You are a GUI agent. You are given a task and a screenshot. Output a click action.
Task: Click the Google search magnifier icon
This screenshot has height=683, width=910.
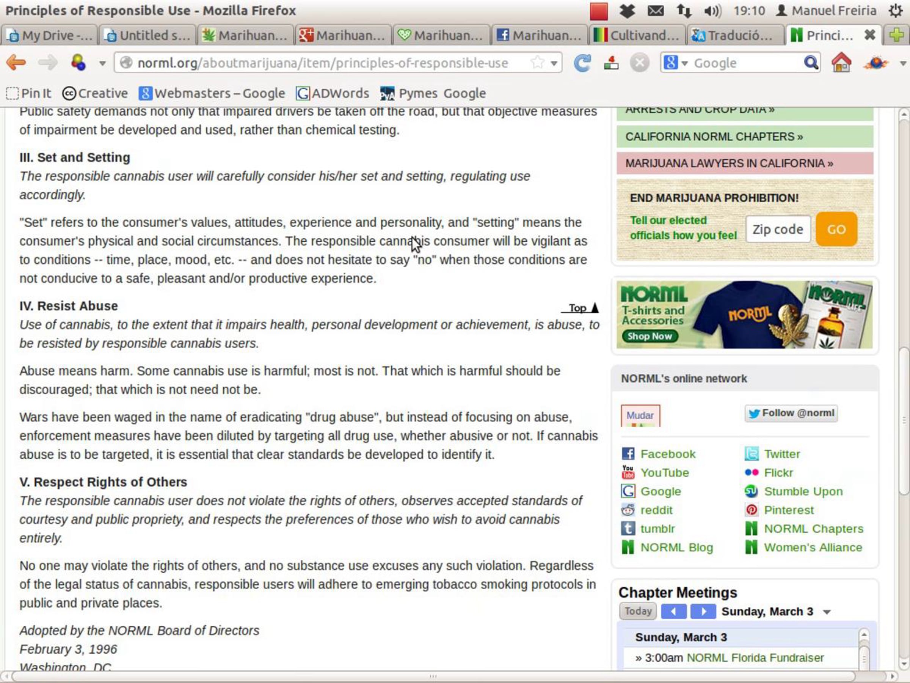[x=810, y=63]
